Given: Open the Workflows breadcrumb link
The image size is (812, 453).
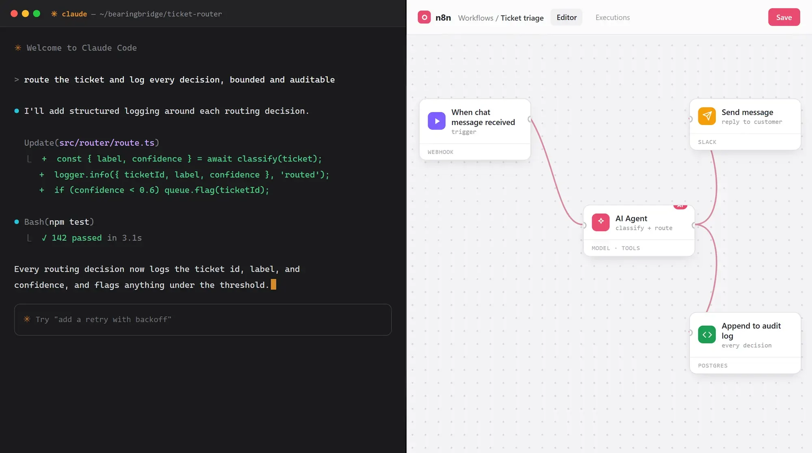Looking at the screenshot, I should (x=475, y=17).
